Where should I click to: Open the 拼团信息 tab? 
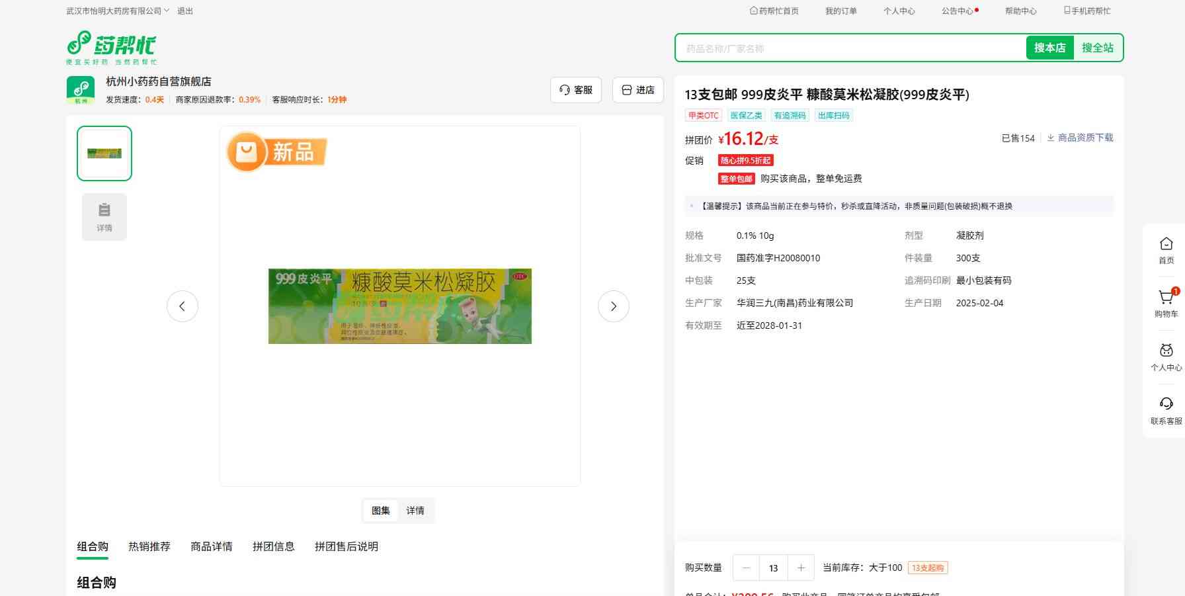273,546
